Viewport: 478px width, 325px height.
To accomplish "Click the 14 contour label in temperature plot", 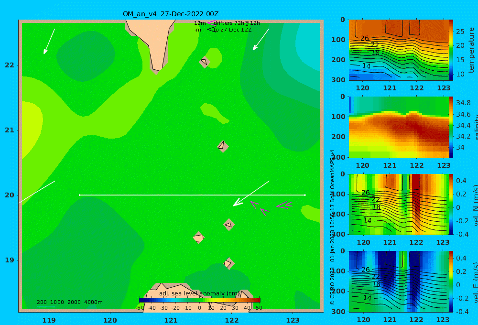I will click(366, 66).
